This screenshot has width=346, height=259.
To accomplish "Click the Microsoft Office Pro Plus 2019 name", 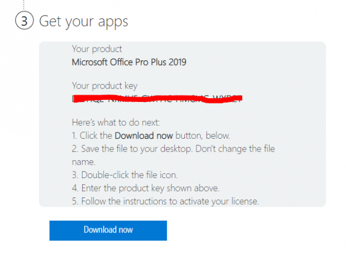I will pos(129,62).
